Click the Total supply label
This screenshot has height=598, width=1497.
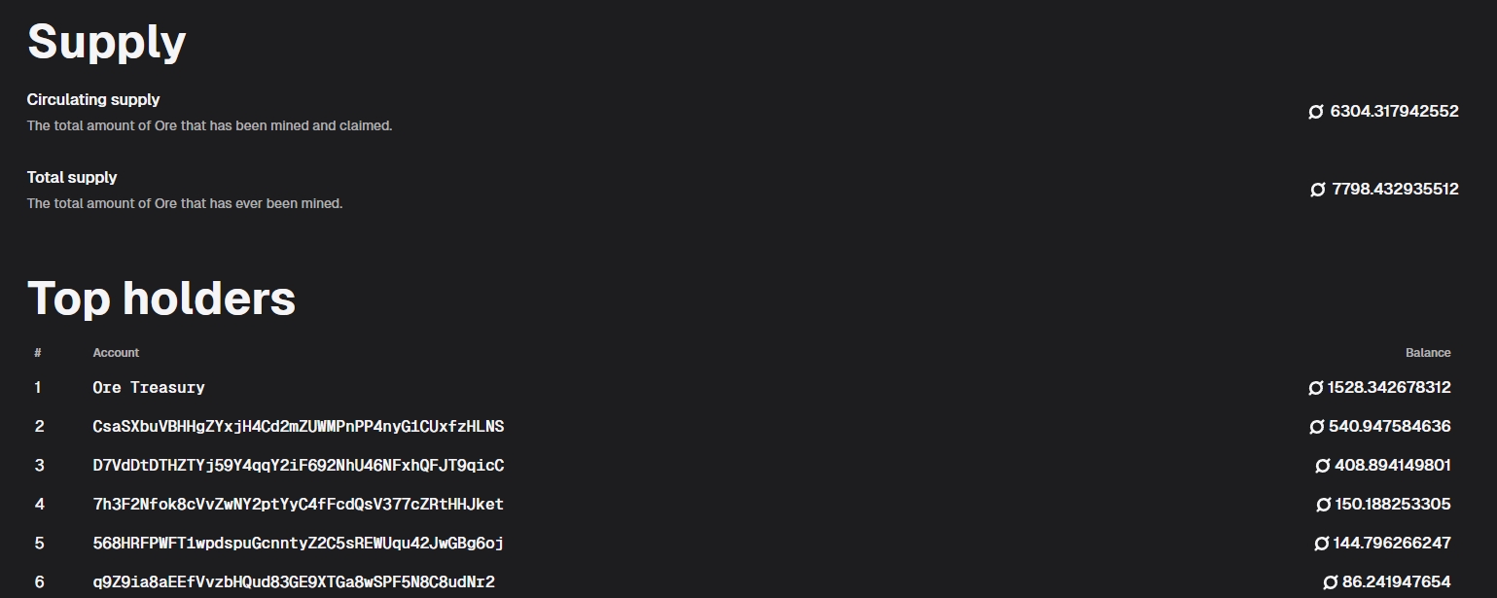(x=72, y=177)
